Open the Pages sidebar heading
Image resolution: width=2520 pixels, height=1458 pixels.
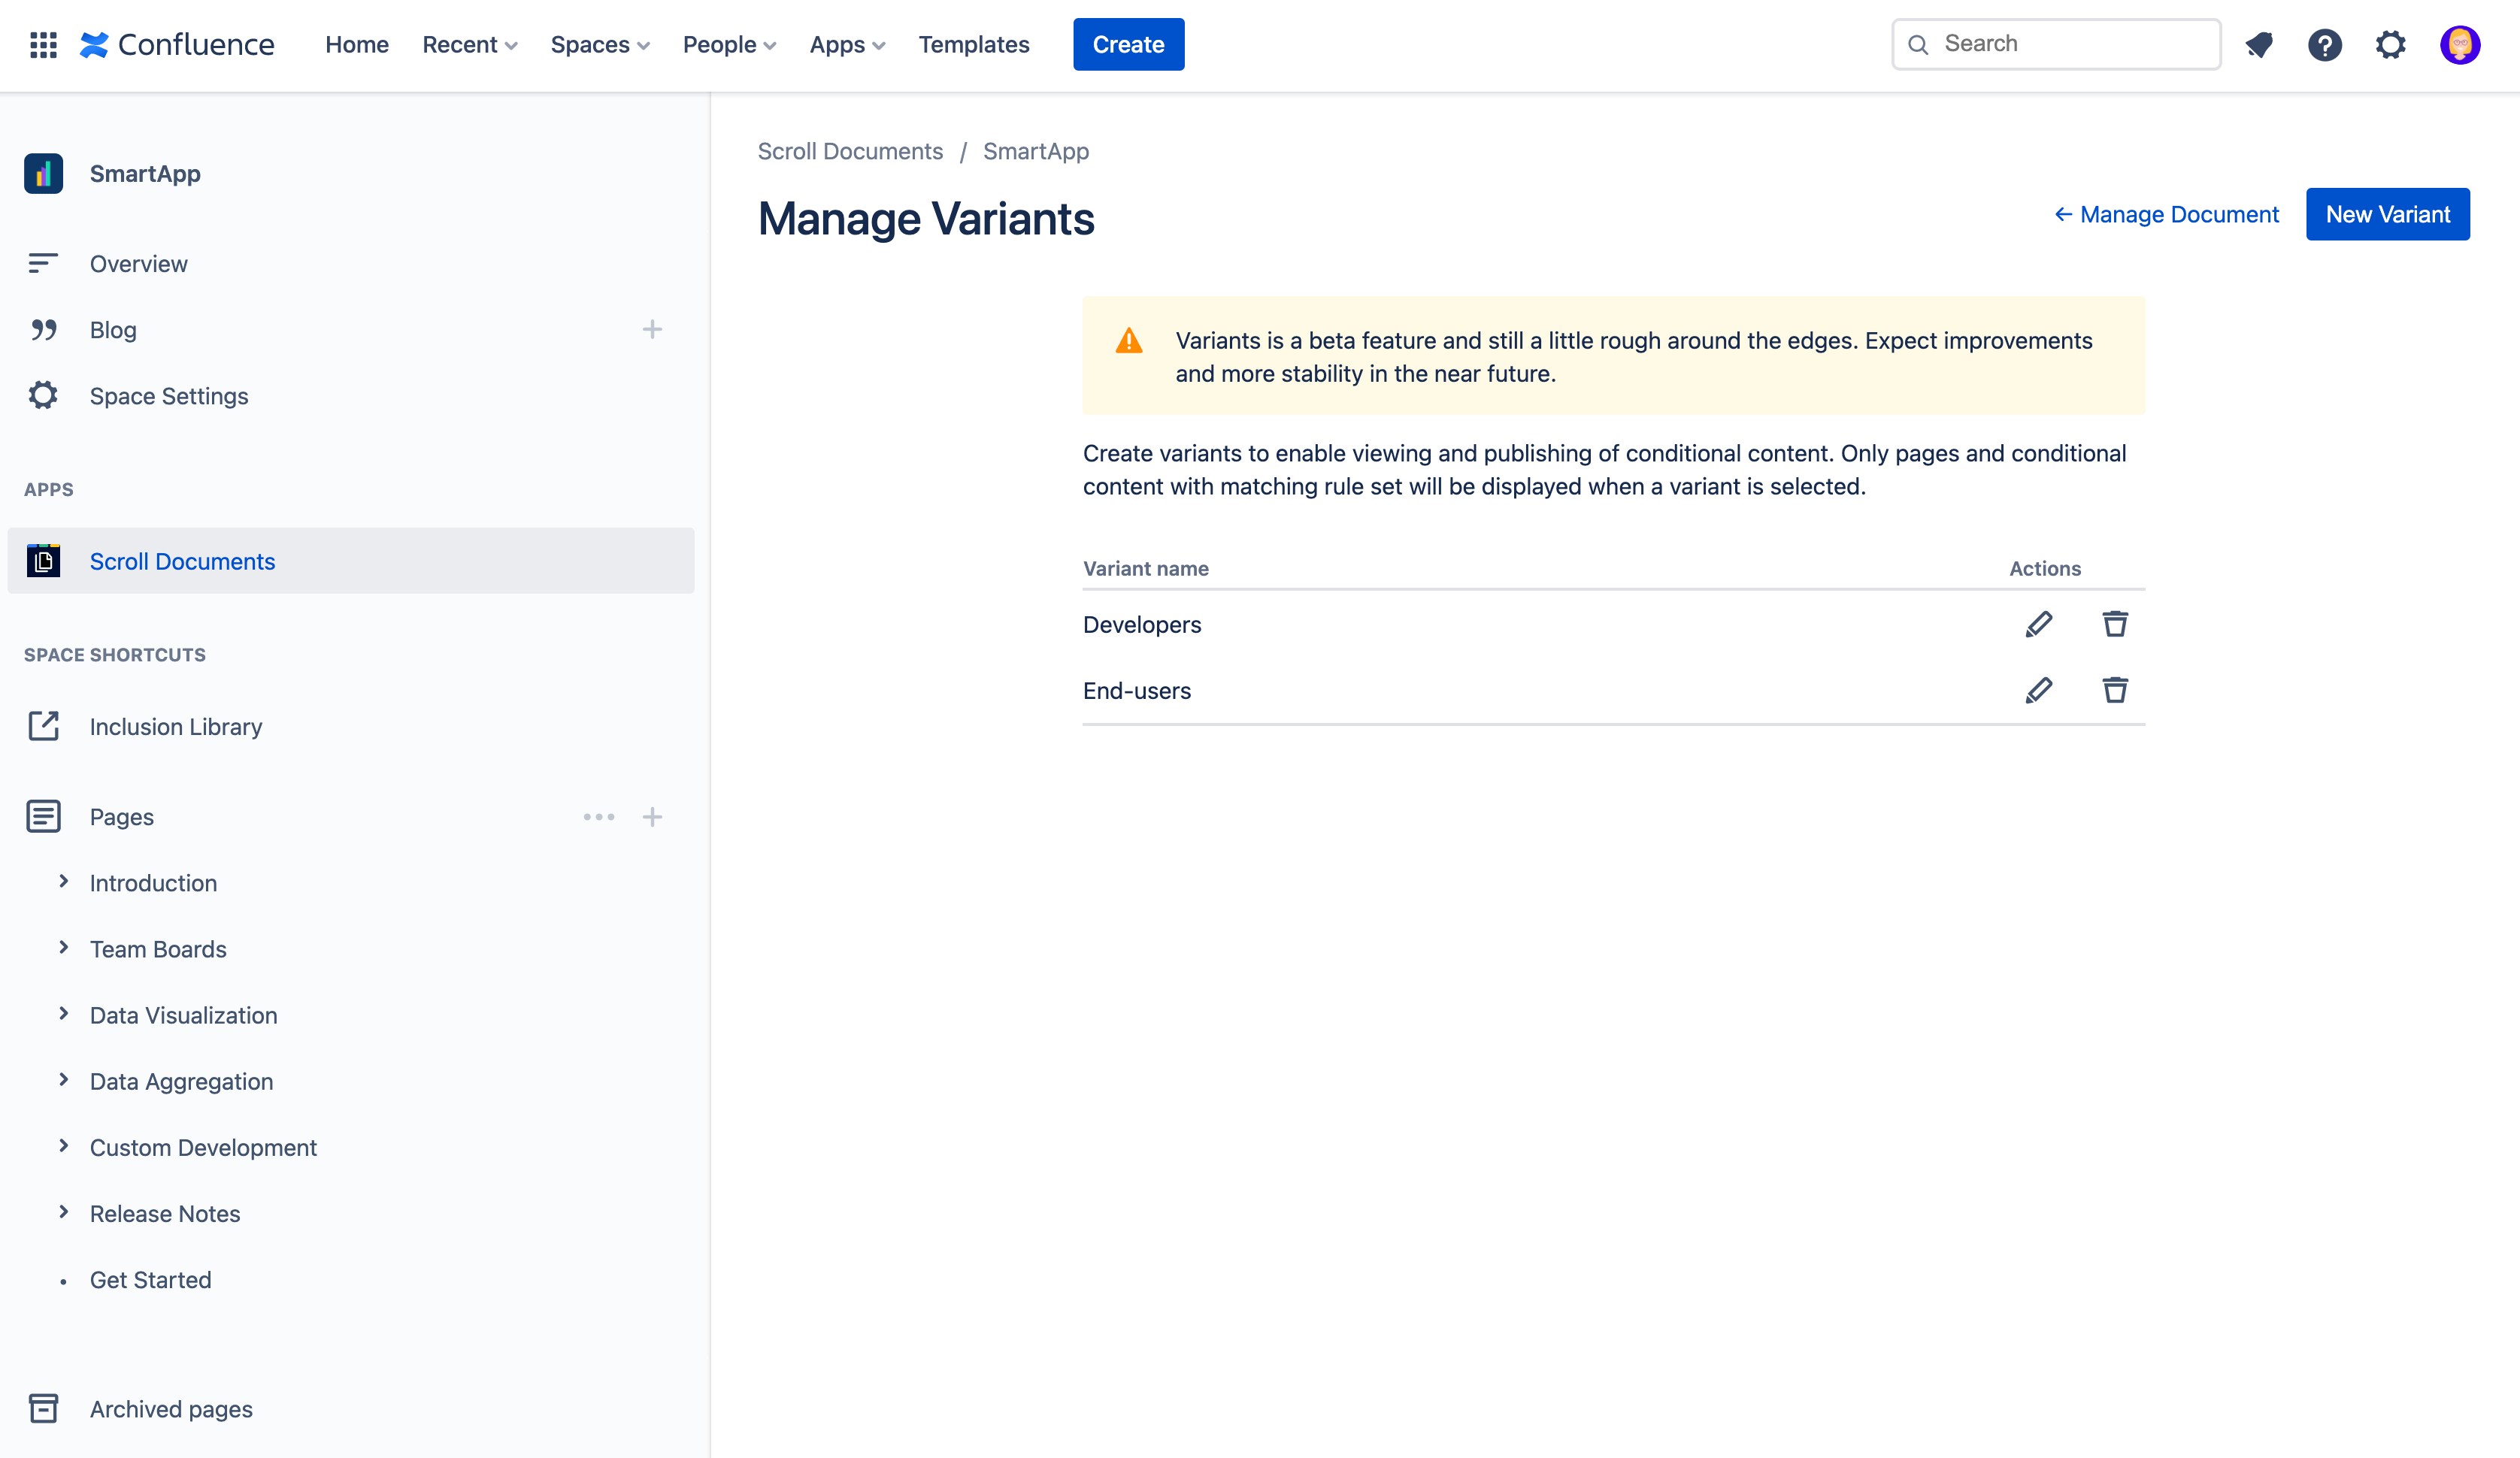(122, 816)
